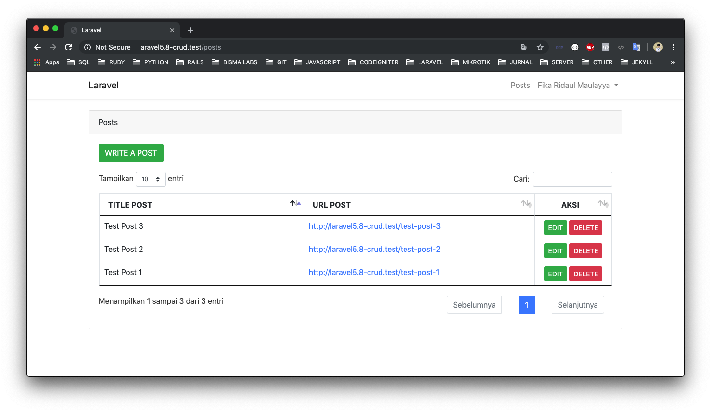Open the JURNAL bookmark folder

(516, 62)
